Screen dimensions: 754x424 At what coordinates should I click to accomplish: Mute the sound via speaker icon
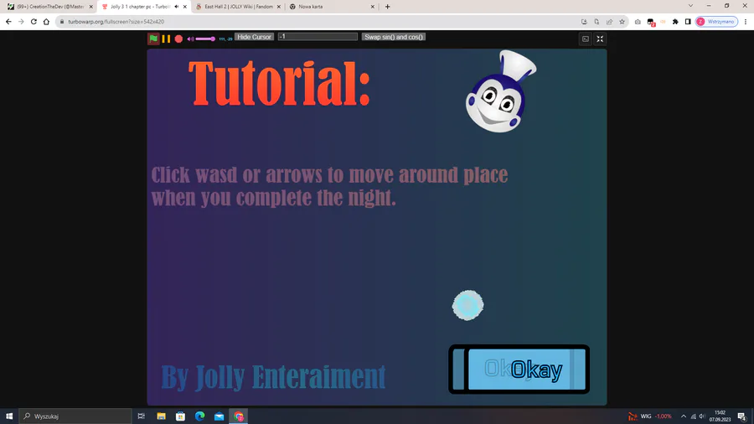tap(190, 39)
